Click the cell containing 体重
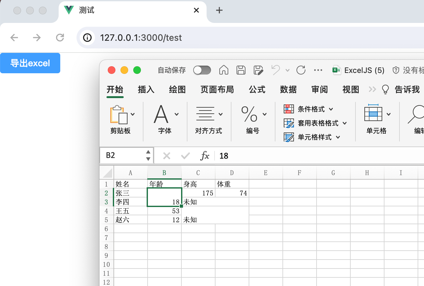Image resolution: width=424 pixels, height=286 pixels. coord(232,184)
